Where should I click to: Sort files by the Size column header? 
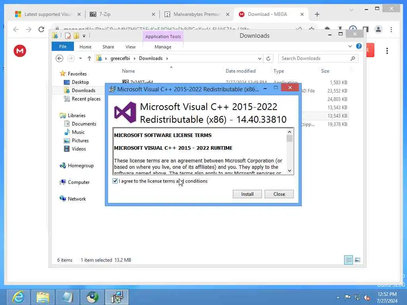[x=325, y=71]
